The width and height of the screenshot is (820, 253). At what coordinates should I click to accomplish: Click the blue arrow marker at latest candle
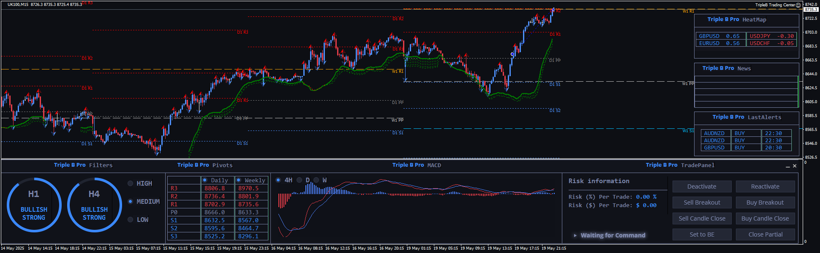(553, 10)
